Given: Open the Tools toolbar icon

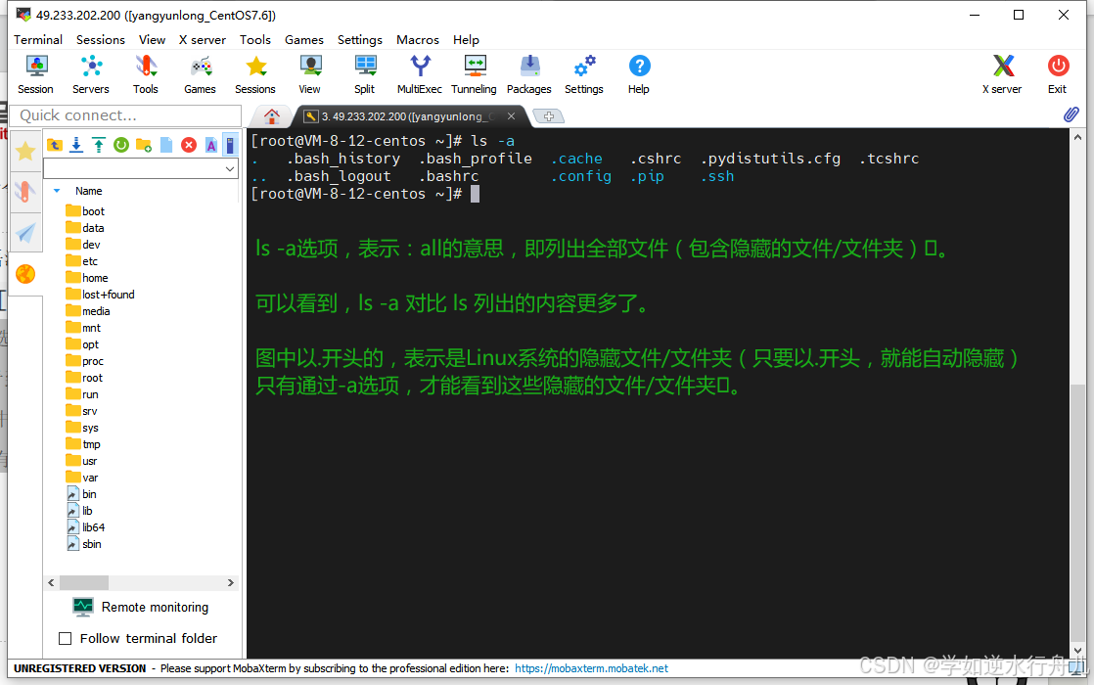Looking at the screenshot, I should coord(145,74).
